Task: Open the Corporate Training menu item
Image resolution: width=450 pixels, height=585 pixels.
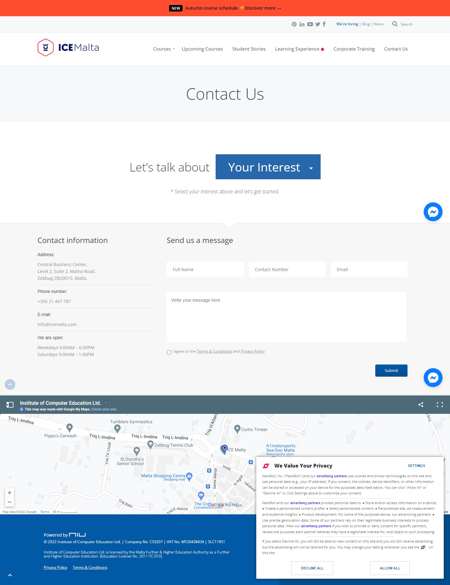Action: pyautogui.click(x=354, y=49)
